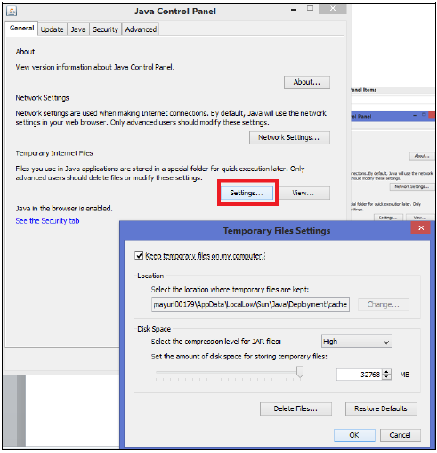Viewport: 437px width, 453px height.
Task: Click the About... button
Action: click(x=307, y=82)
